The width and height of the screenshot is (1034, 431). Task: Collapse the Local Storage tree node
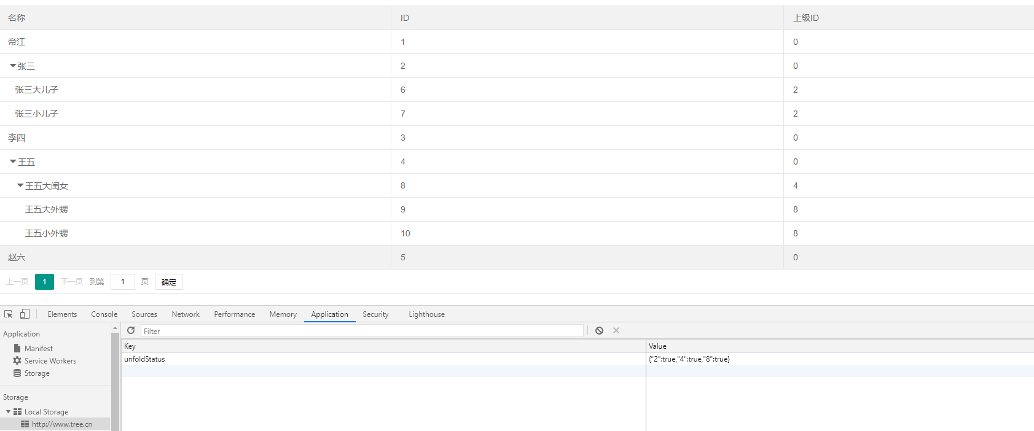[8, 412]
